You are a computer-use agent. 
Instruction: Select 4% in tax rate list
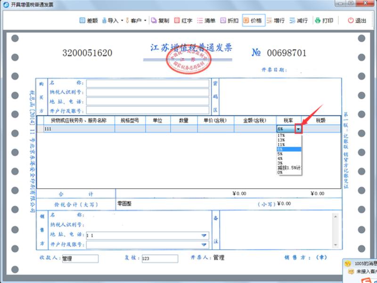289,158
